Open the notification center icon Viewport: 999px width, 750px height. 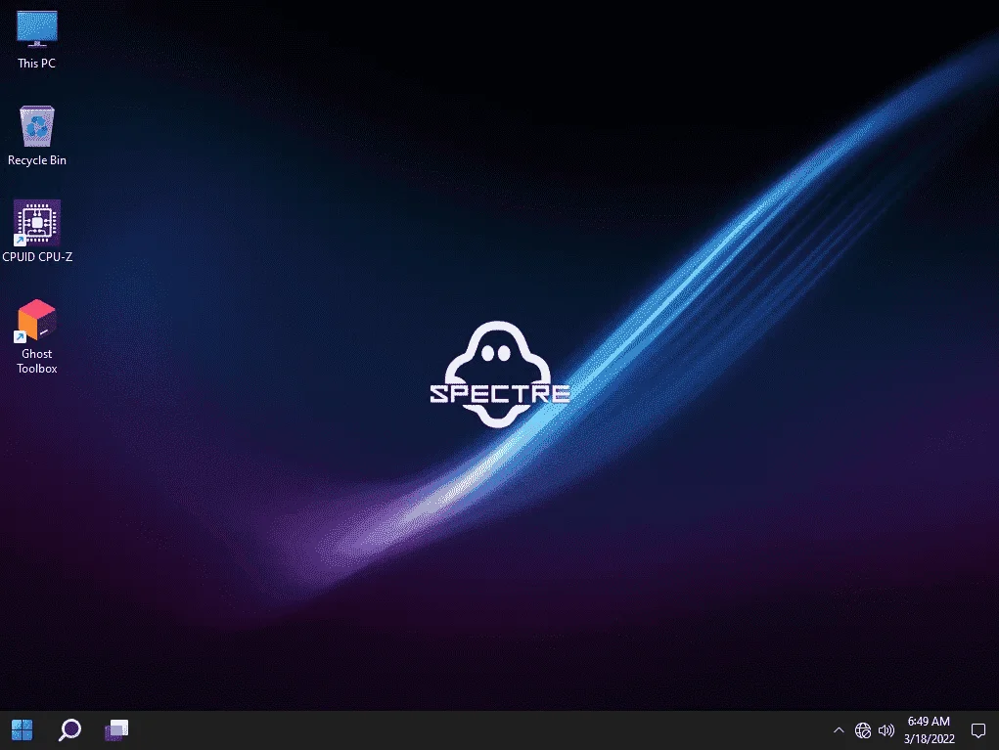point(978,730)
